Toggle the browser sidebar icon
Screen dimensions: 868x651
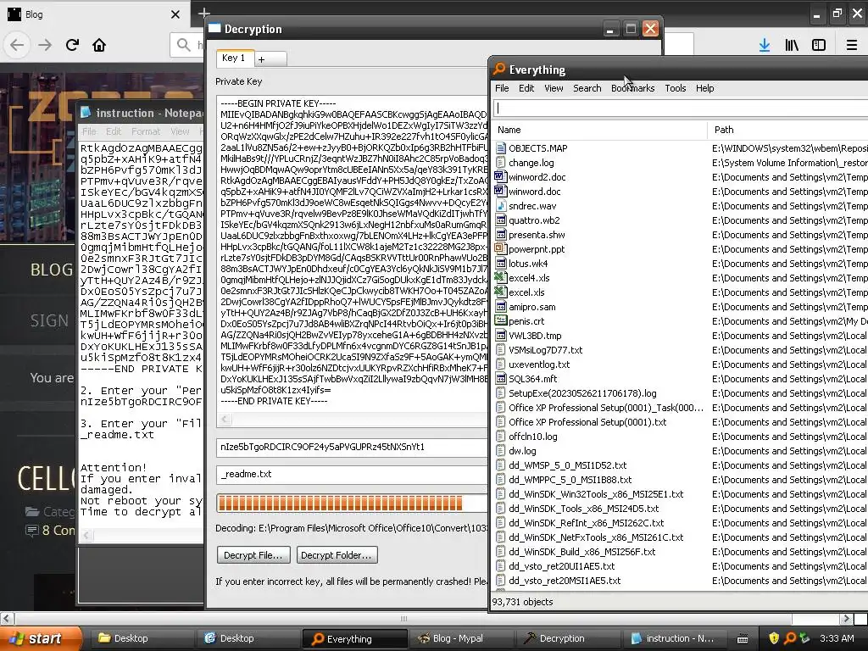pyautogui.click(x=819, y=45)
